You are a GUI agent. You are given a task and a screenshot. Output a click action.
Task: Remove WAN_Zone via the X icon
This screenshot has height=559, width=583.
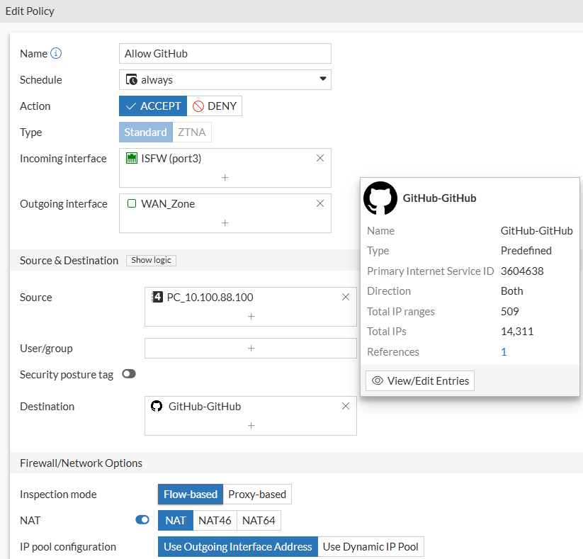pyautogui.click(x=319, y=203)
